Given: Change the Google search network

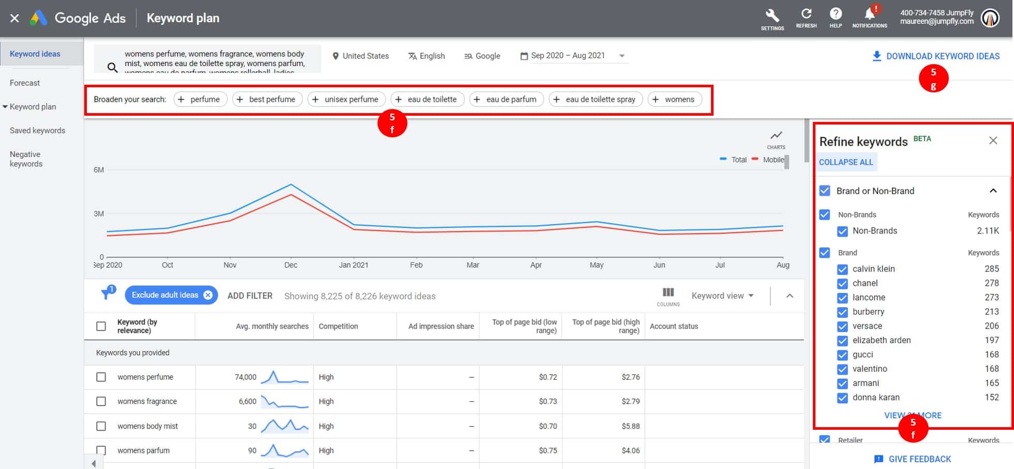Looking at the screenshot, I should (x=482, y=56).
